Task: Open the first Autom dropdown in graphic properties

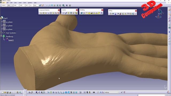Action: (x=4, y=5)
